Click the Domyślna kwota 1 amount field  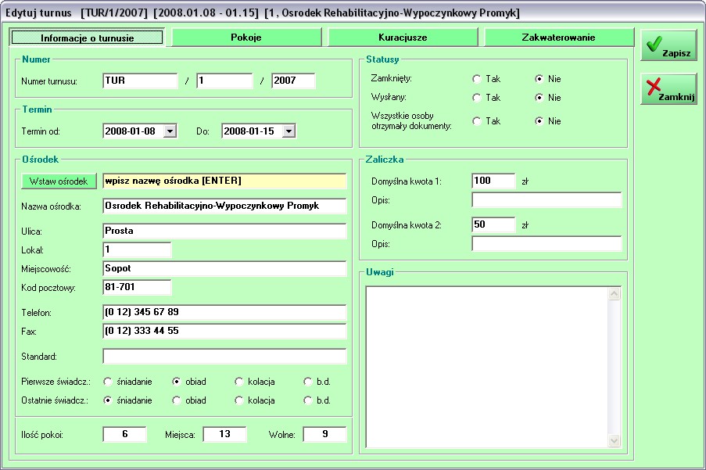493,181
